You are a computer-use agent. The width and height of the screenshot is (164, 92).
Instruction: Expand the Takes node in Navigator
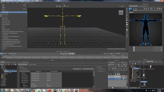tap(1, 83)
